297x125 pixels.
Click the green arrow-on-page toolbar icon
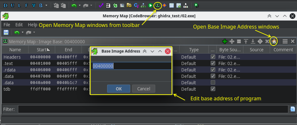tap(115, 5)
